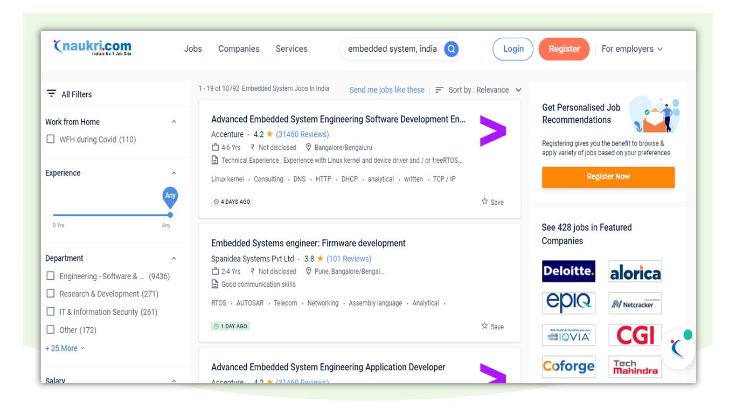The height and width of the screenshot is (414, 736).
Task: Click the naukri.com logo
Action: (x=92, y=47)
